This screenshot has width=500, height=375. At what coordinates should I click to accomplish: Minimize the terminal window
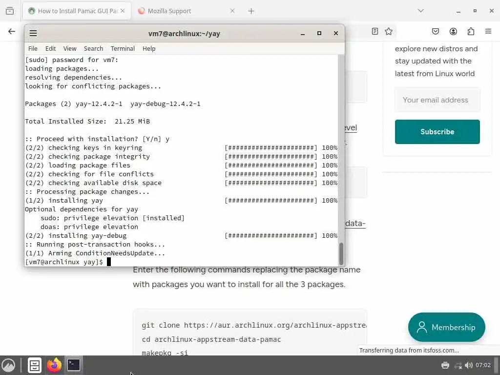tap(303, 34)
